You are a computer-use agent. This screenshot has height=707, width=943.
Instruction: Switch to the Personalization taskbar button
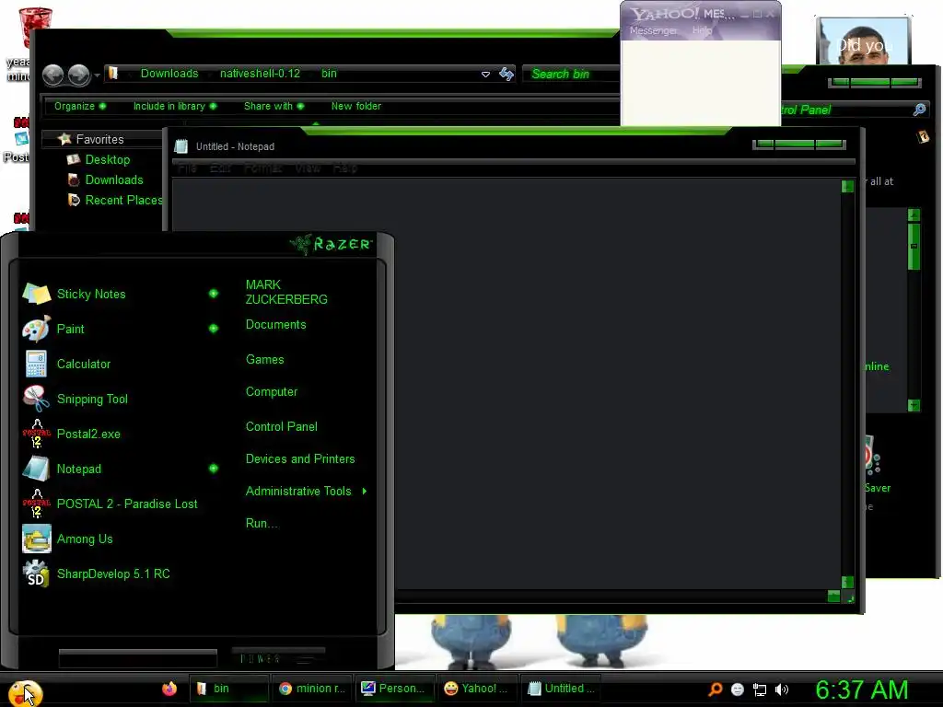394,689
